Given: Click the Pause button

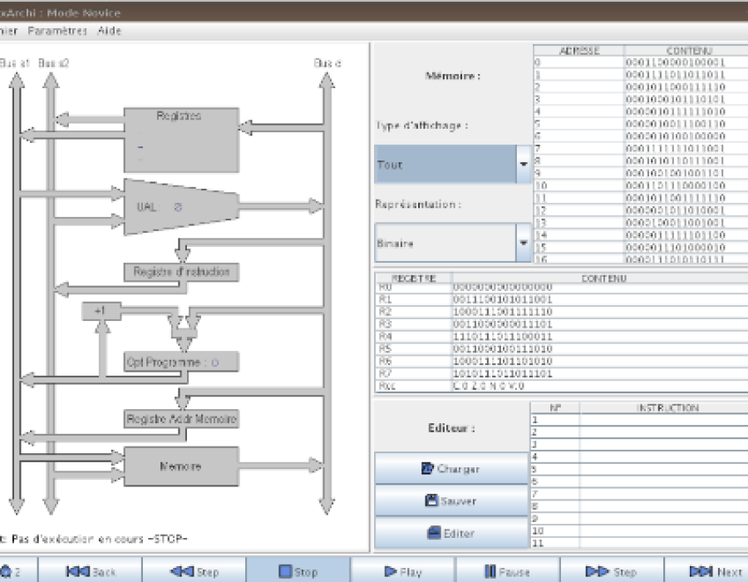Looking at the screenshot, I should point(507,571).
